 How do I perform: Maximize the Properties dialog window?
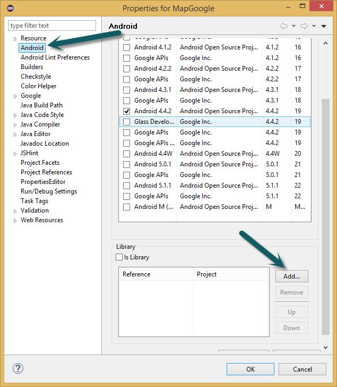(x=303, y=6)
